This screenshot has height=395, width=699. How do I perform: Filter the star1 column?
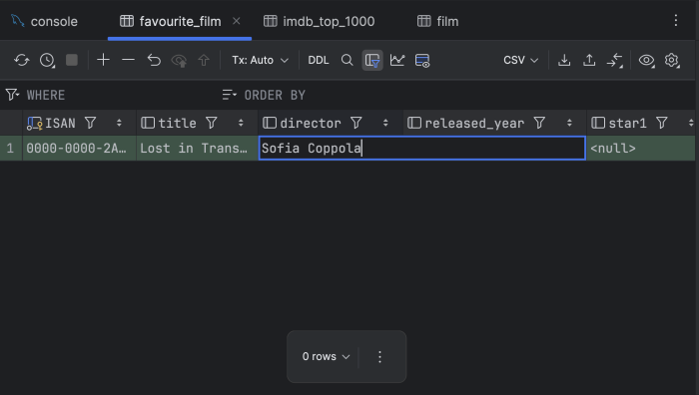(661, 123)
